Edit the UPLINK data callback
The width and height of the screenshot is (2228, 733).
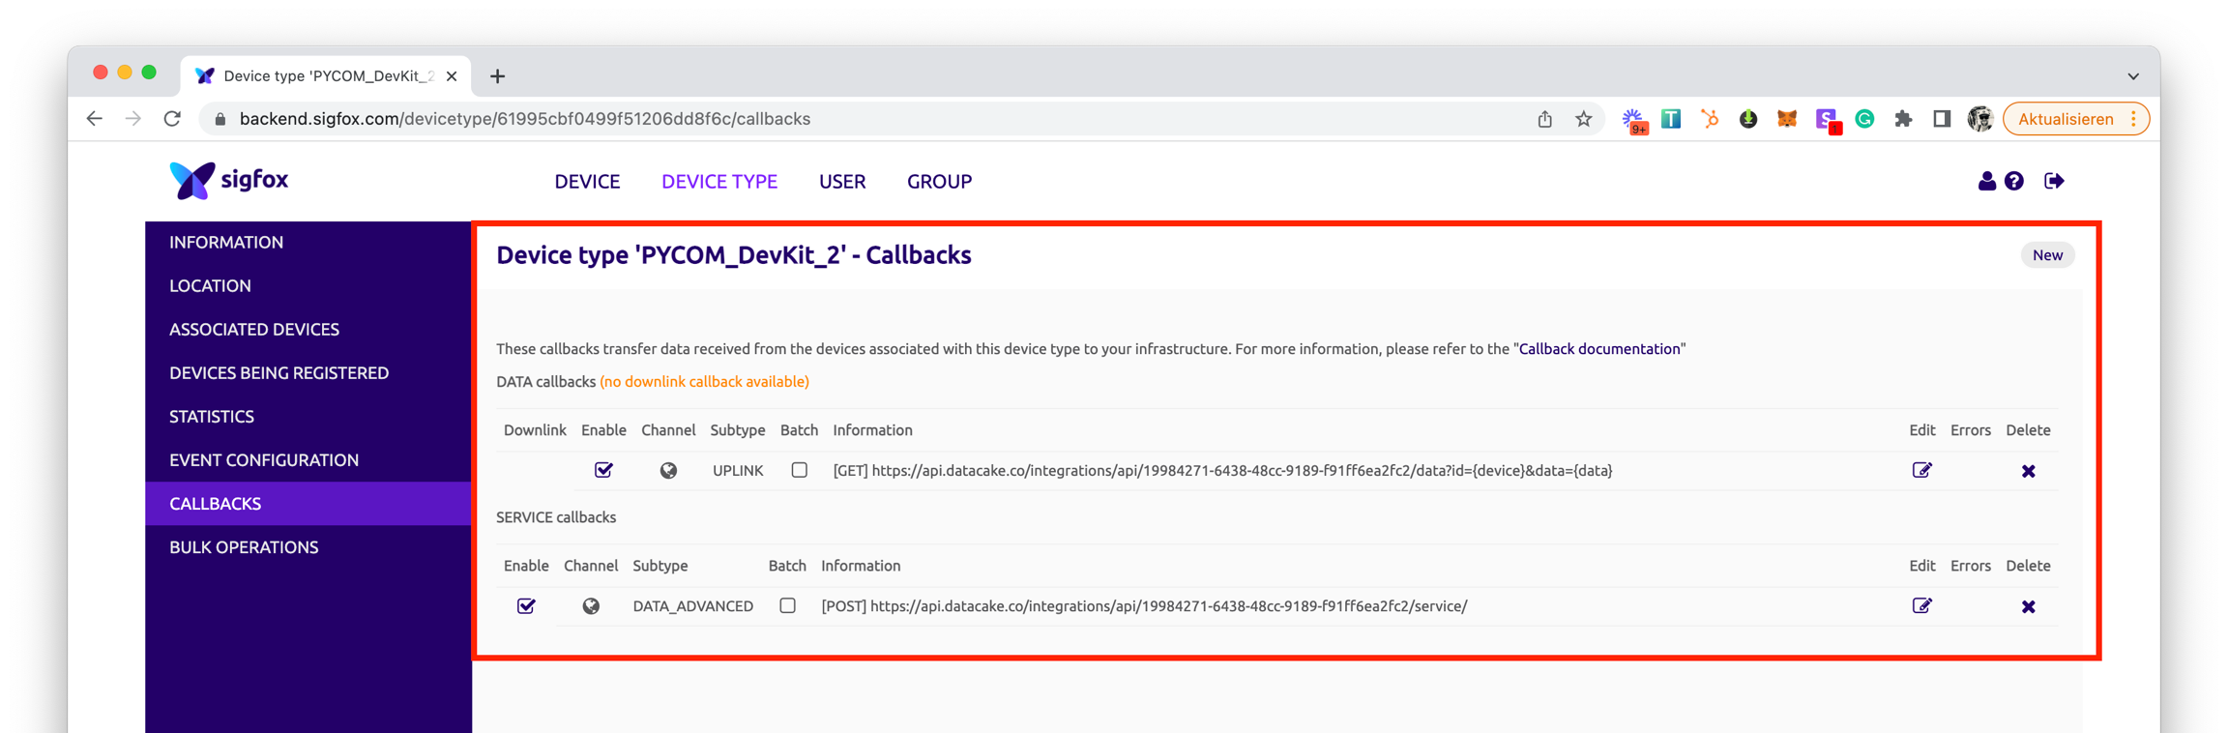[x=1921, y=470]
